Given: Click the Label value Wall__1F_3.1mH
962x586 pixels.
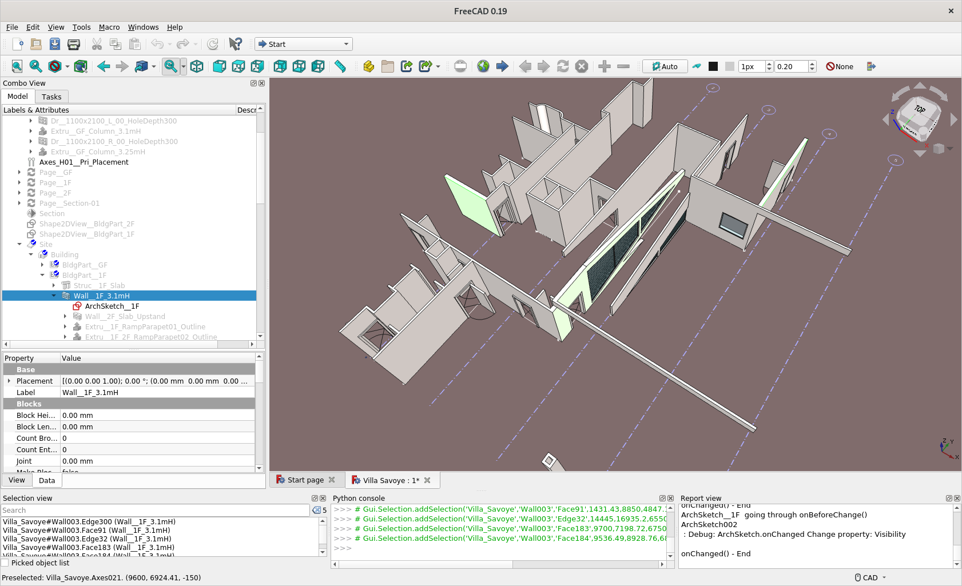Looking at the screenshot, I should click(158, 392).
